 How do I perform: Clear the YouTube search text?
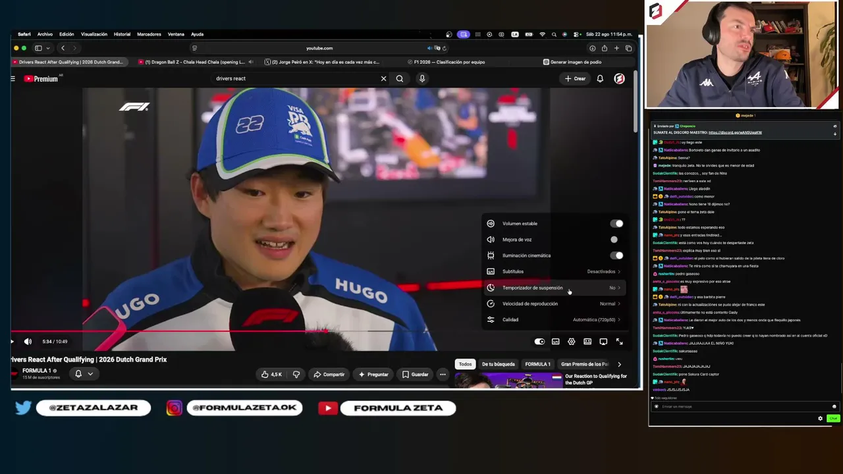[x=383, y=79]
